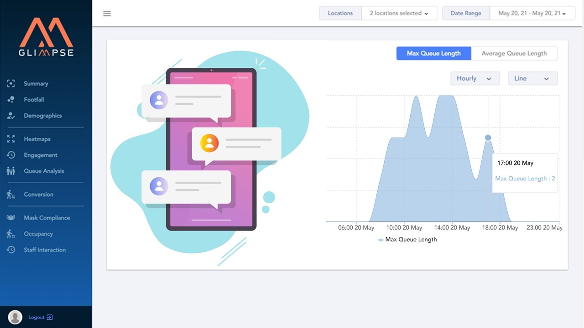Switch to Average Queue Length view
584x328 pixels.
(514, 53)
